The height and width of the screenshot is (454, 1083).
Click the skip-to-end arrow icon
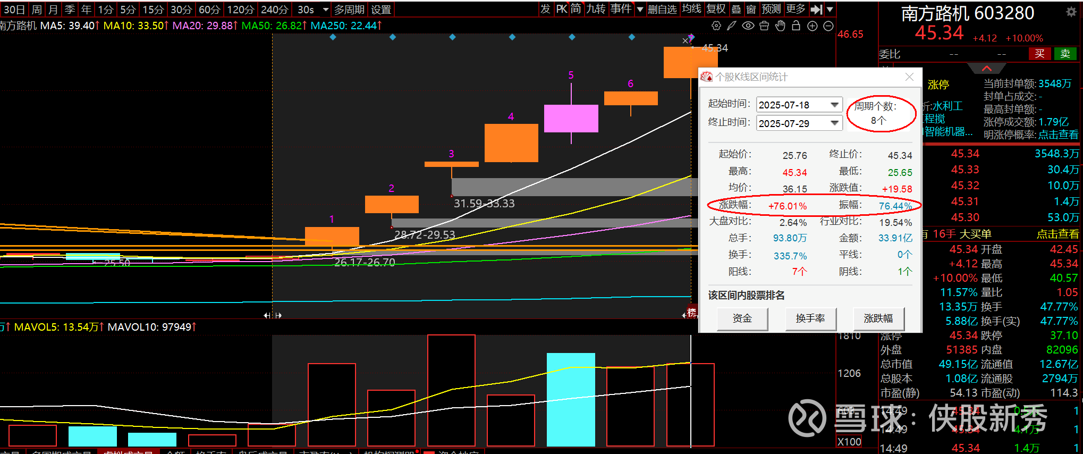click(x=817, y=9)
